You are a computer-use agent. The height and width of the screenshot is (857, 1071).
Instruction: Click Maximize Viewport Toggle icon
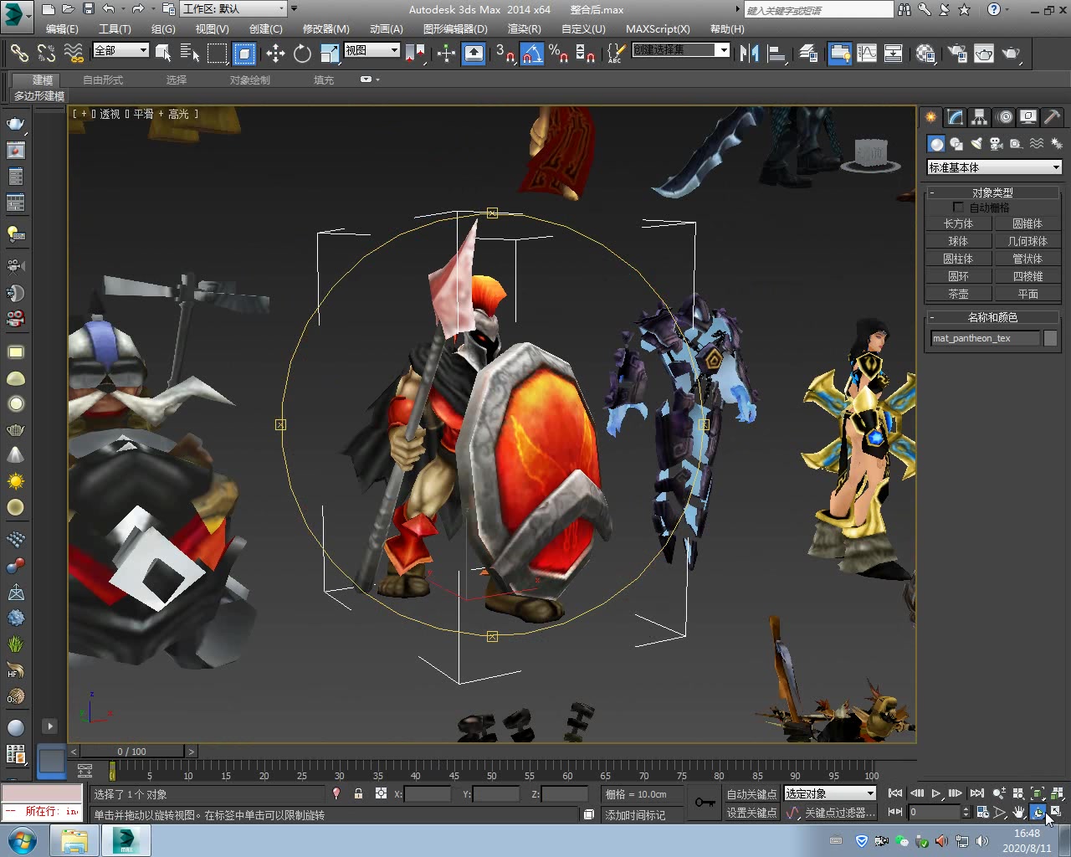(x=1056, y=812)
